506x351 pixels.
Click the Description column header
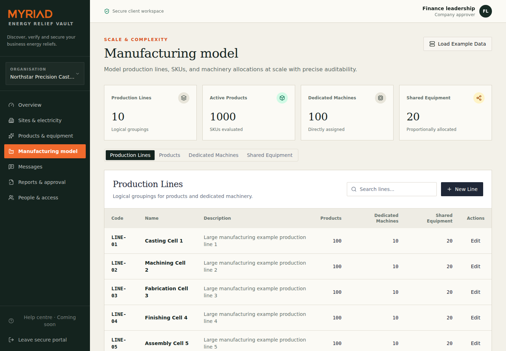(217, 218)
